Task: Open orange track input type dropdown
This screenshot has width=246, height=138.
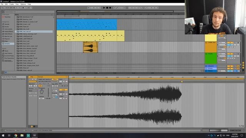Action: (222, 43)
